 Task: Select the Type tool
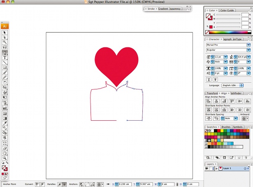point(5,58)
